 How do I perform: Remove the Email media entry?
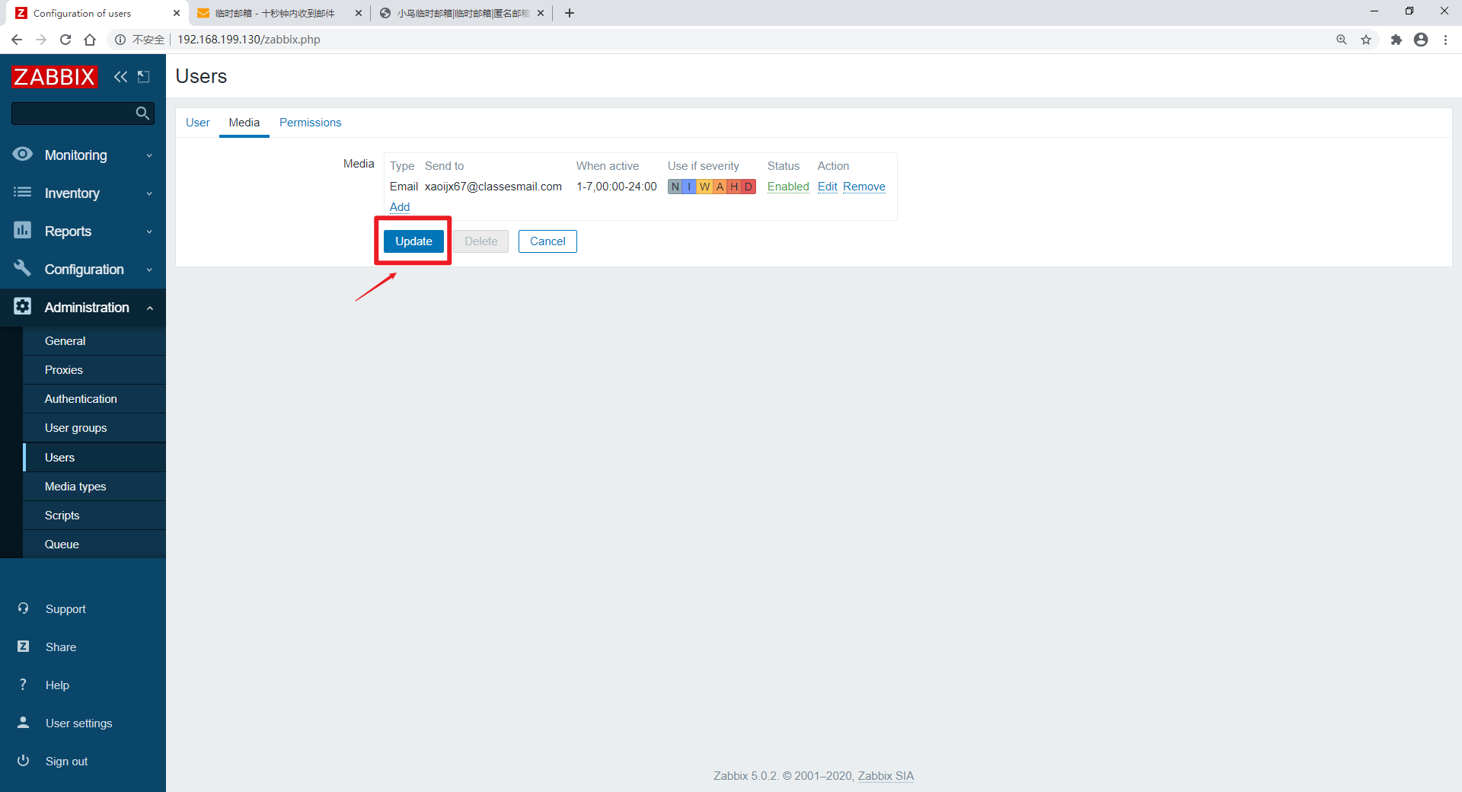pyautogui.click(x=864, y=187)
